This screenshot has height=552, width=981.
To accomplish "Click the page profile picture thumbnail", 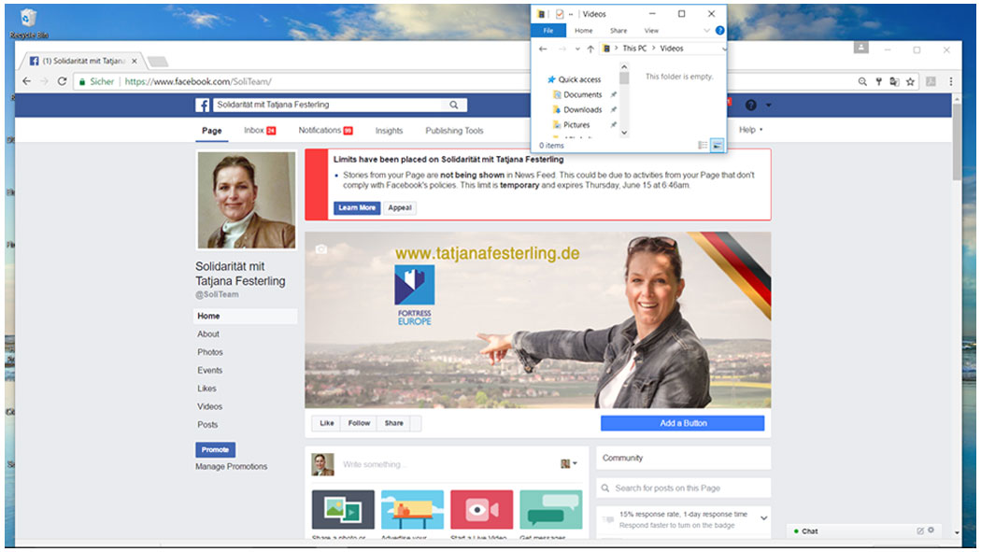I will 247,200.
